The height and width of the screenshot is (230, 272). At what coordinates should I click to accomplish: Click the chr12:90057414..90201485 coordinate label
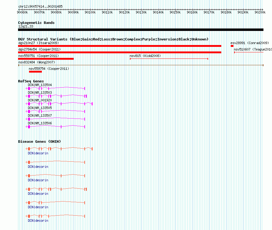[x=40, y=6]
